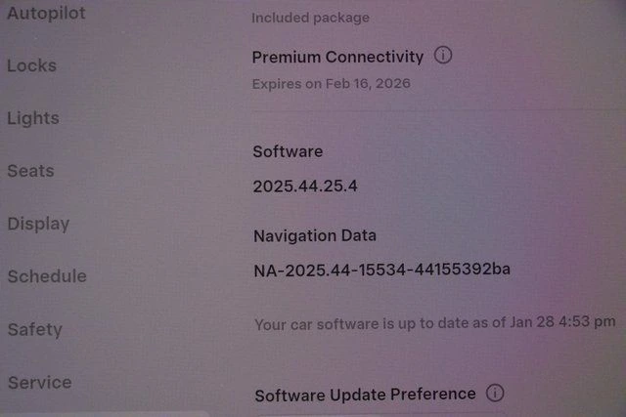Tap the Premium Connectivity label
626x417 pixels.
pyautogui.click(x=337, y=57)
